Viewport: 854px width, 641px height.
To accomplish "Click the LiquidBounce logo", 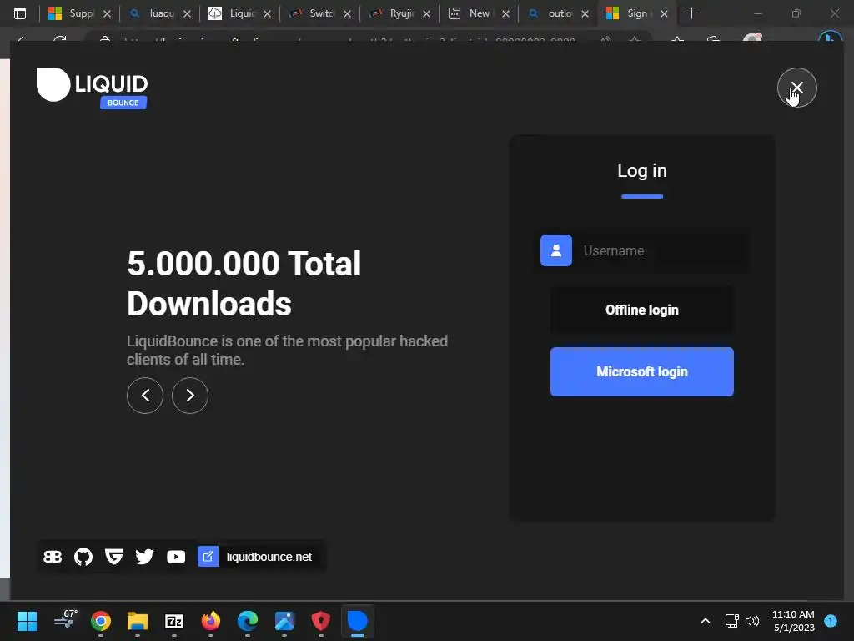I will (92, 88).
